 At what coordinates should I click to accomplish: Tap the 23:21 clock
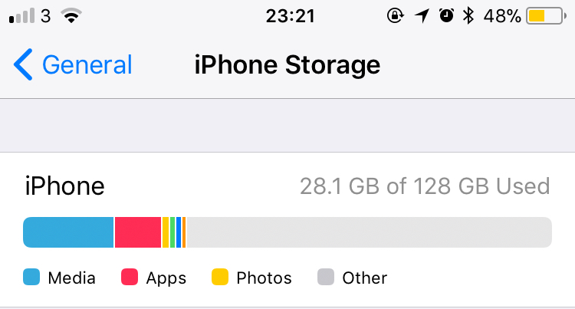coord(291,16)
